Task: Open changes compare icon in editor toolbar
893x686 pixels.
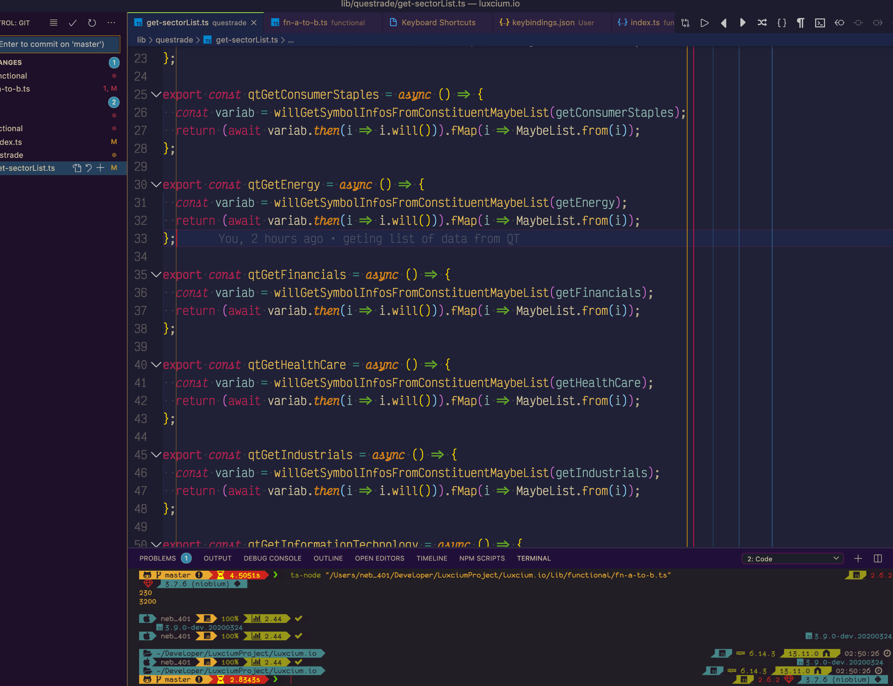Action: point(685,23)
